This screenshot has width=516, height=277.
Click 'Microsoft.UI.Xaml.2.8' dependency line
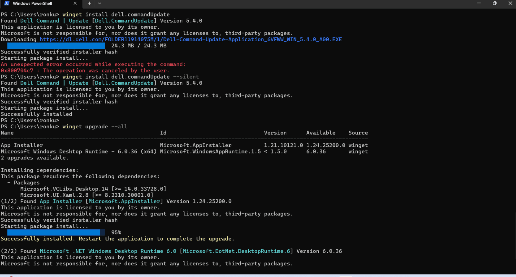pos(87,195)
